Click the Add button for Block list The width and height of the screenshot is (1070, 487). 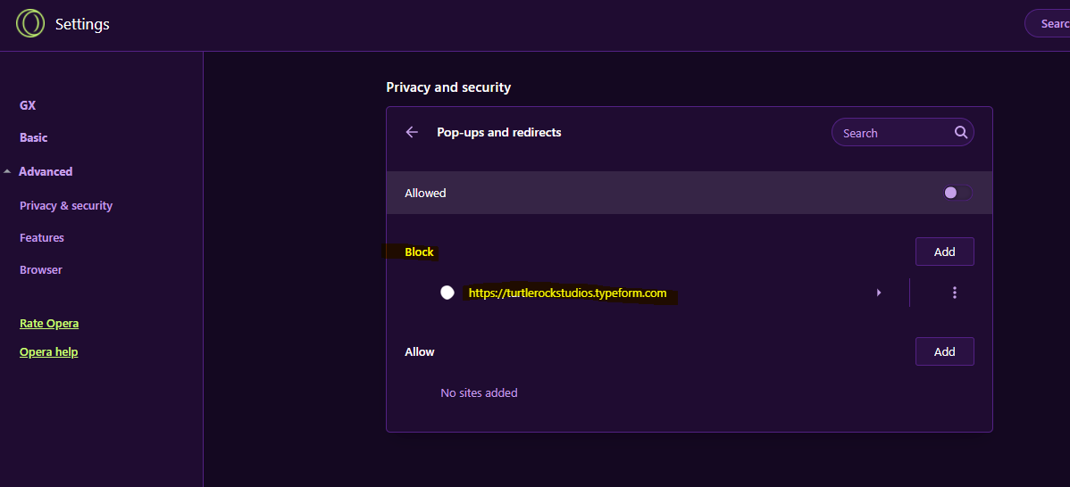(944, 252)
